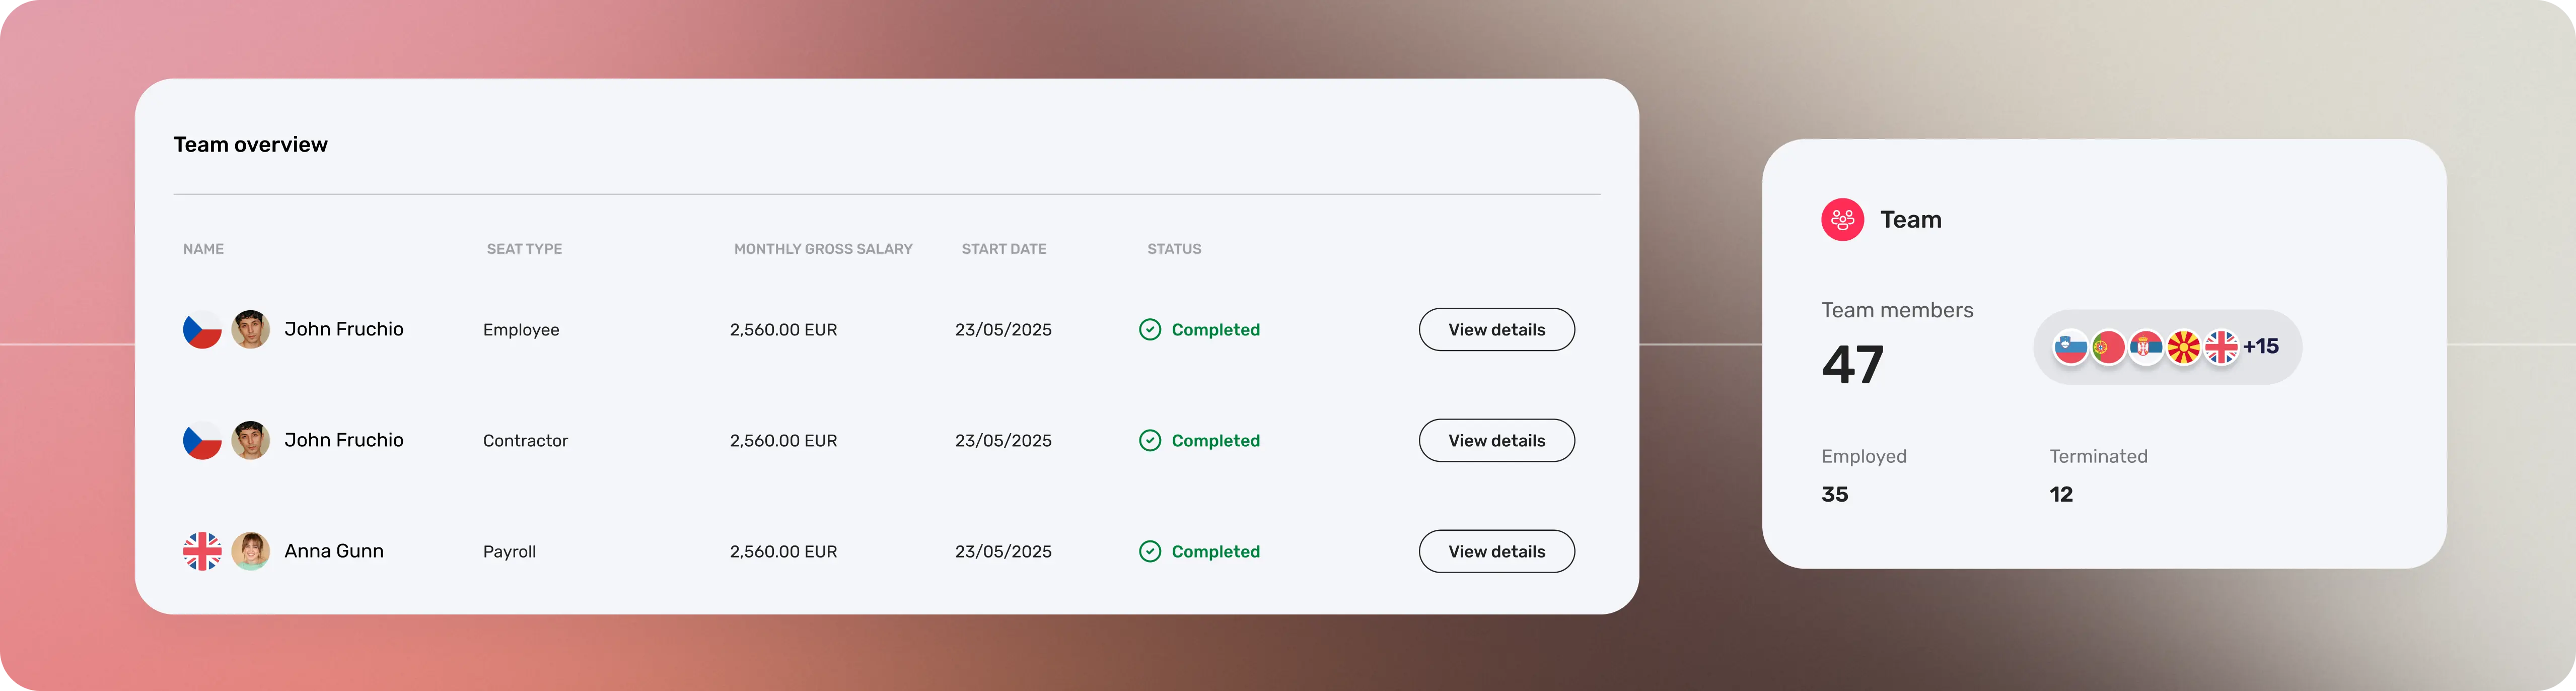Click the Start Date column header
Viewport: 2576px width, 691px height.
tap(1004, 249)
